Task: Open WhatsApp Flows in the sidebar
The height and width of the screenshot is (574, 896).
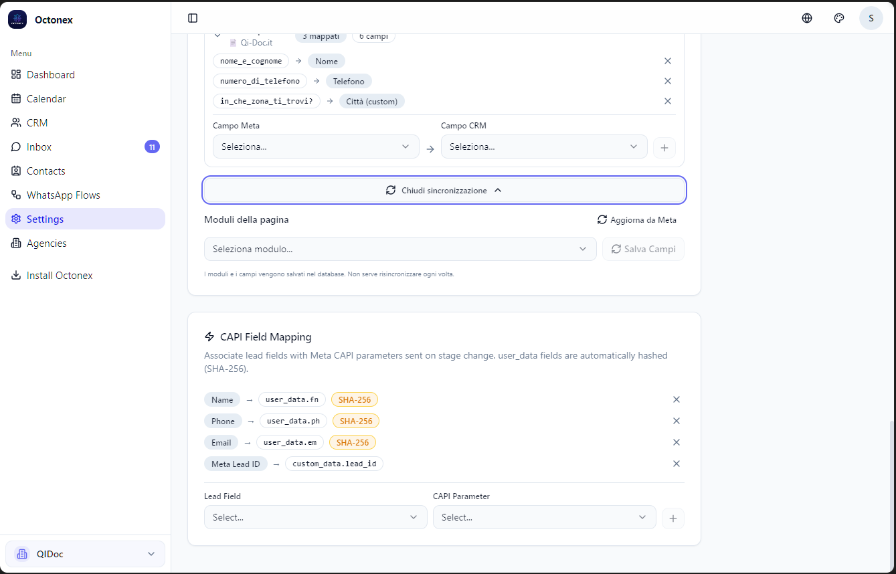Action: (x=63, y=195)
